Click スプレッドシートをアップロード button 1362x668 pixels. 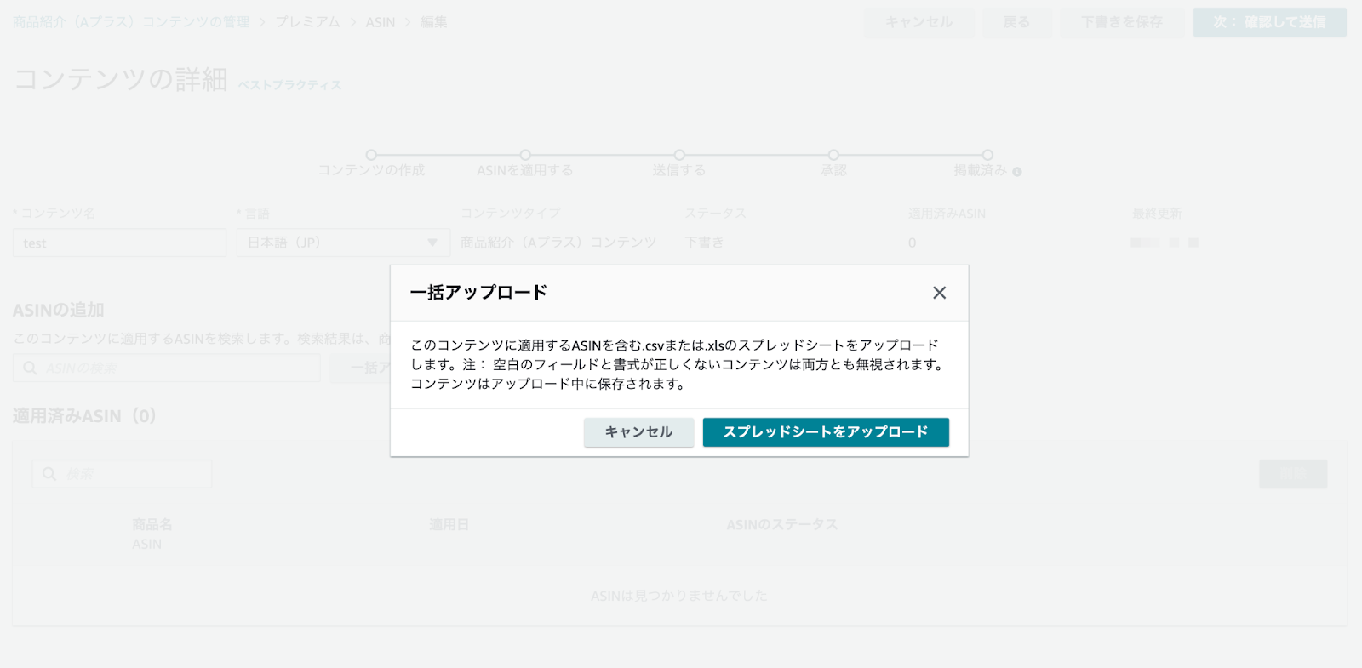tap(826, 432)
